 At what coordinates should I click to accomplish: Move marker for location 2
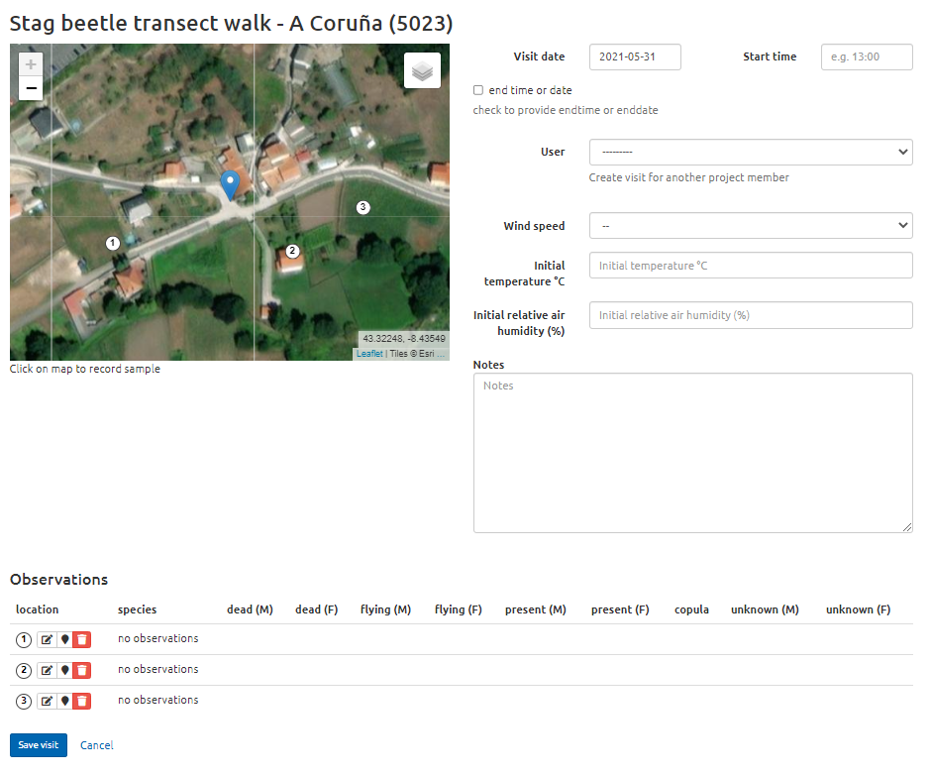click(64, 671)
